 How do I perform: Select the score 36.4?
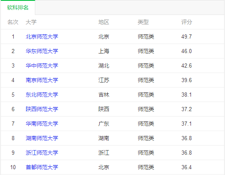[186, 167]
